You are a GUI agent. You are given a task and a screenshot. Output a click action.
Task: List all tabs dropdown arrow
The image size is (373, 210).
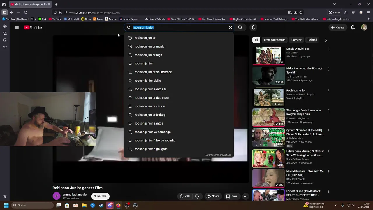point(335,4)
